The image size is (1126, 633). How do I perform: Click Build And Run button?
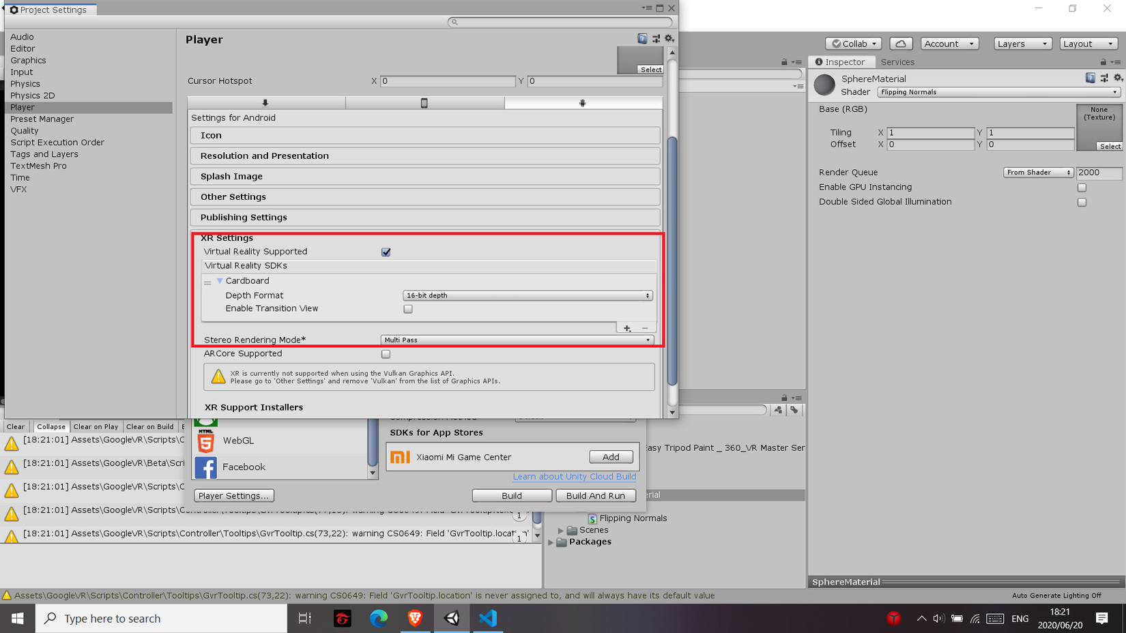(x=596, y=496)
